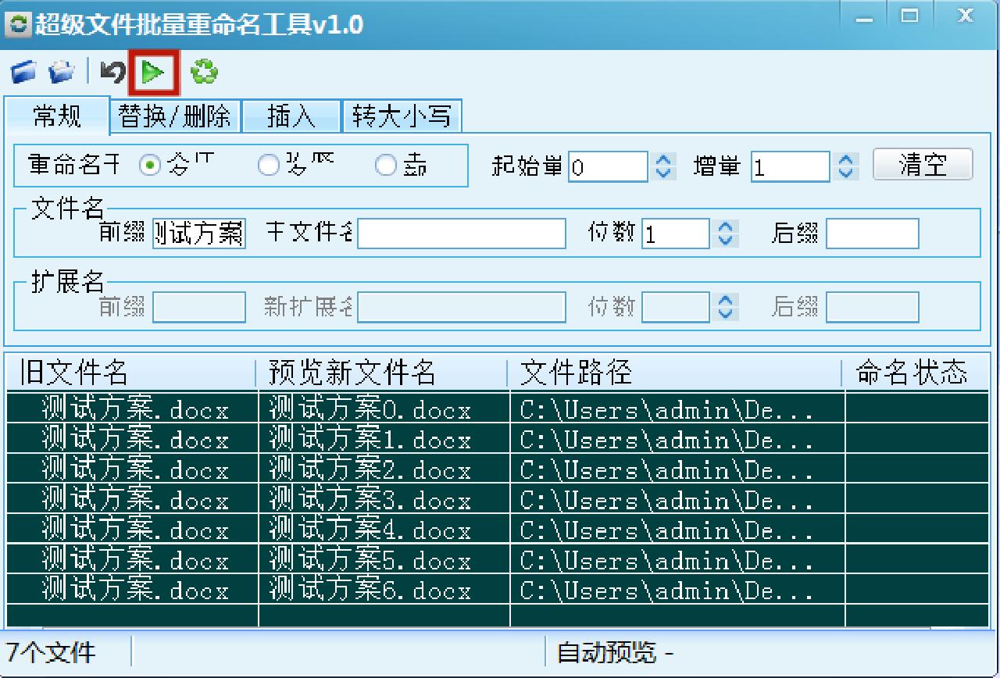Switch to the 插入 tab
1000x678 pixels.
(x=291, y=115)
